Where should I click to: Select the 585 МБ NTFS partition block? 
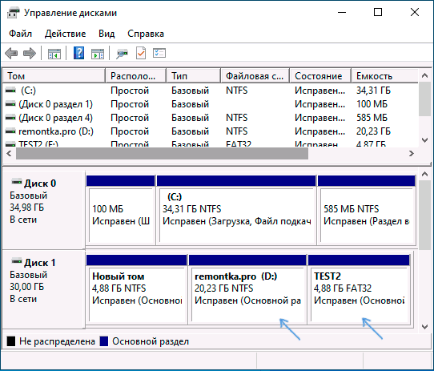(367, 210)
